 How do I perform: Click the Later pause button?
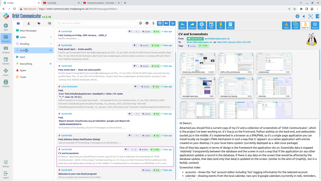(202, 25)
